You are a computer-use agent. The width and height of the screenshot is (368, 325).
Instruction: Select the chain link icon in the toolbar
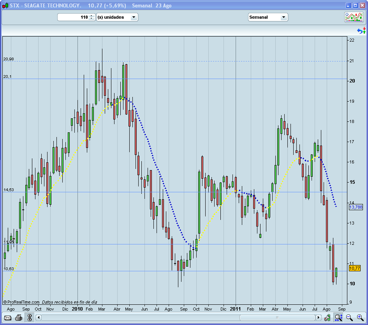pos(29,317)
